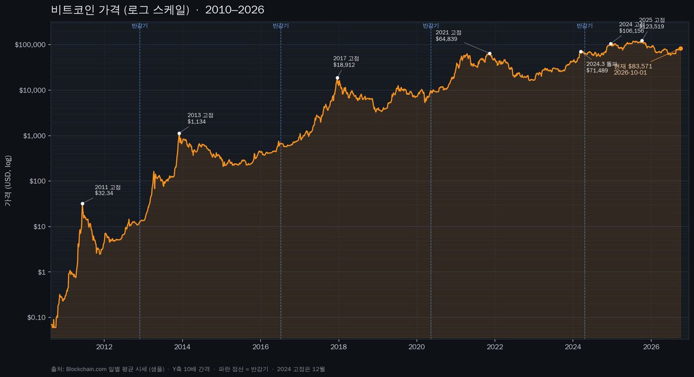Click the 2026 x-axis tick label
The width and height of the screenshot is (694, 377).
(651, 347)
